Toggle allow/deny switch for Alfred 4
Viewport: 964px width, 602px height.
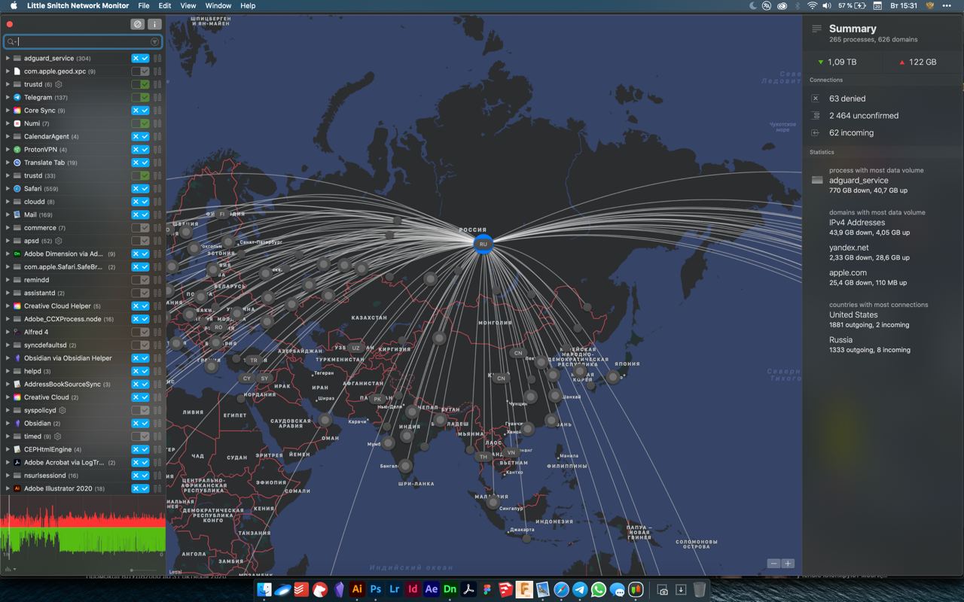click(140, 332)
